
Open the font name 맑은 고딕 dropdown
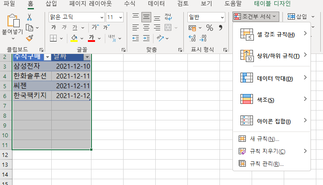[x=102, y=17]
